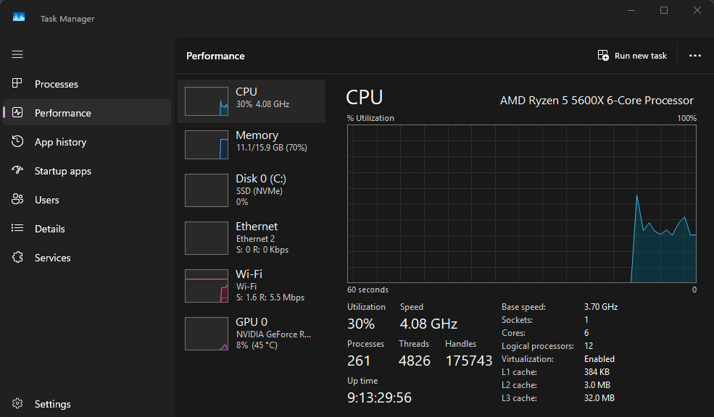
Task: Click the 175743 handles count
Action: (x=468, y=361)
